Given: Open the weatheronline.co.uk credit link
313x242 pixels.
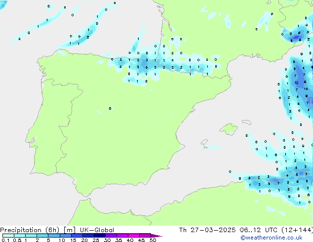Looking at the screenshot, I should [272, 238].
